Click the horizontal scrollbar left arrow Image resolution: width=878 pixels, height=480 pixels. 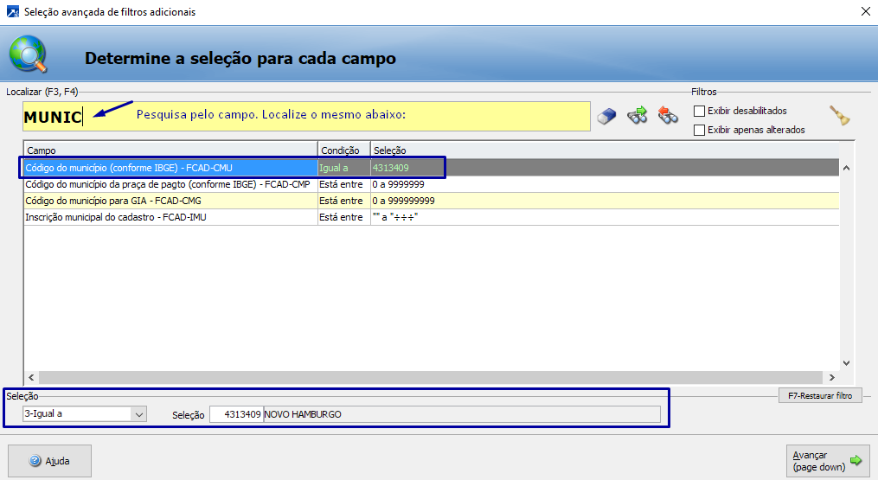tap(31, 377)
